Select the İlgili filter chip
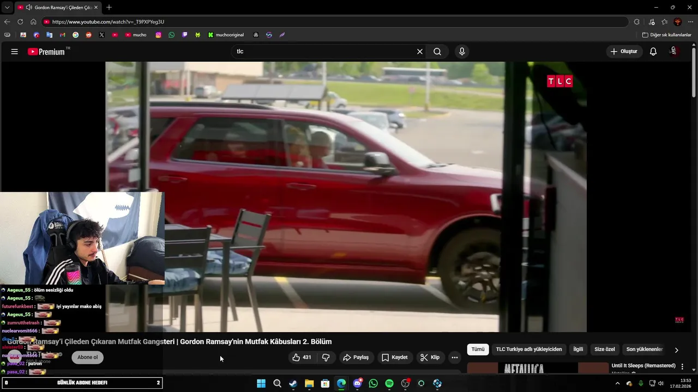698x392 pixels. pyautogui.click(x=578, y=350)
